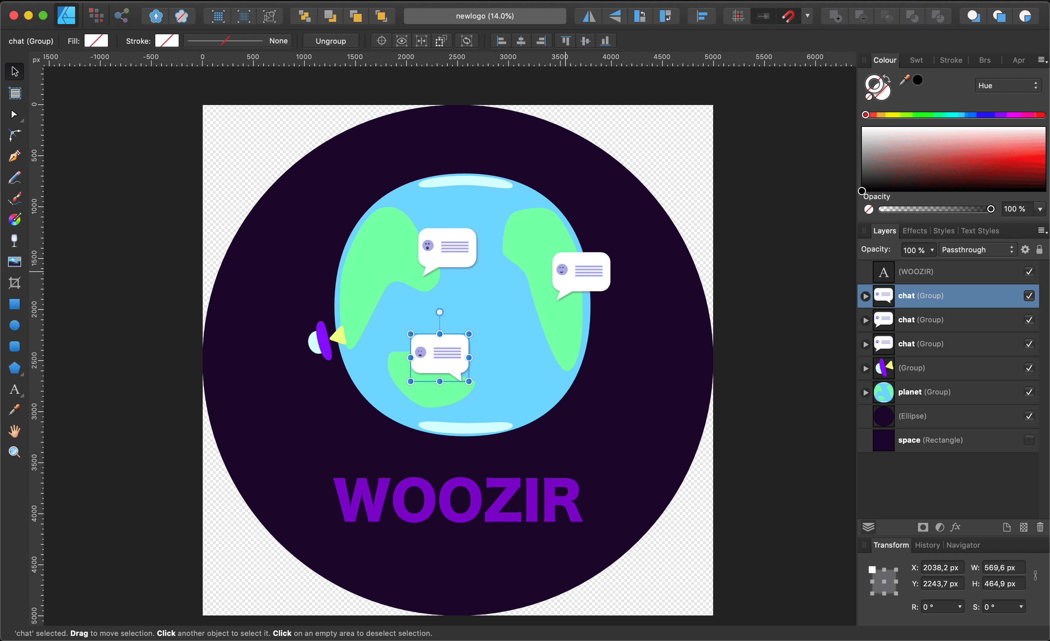This screenshot has width=1050, height=641.
Task: Open the Navigator tab
Action: pos(963,545)
